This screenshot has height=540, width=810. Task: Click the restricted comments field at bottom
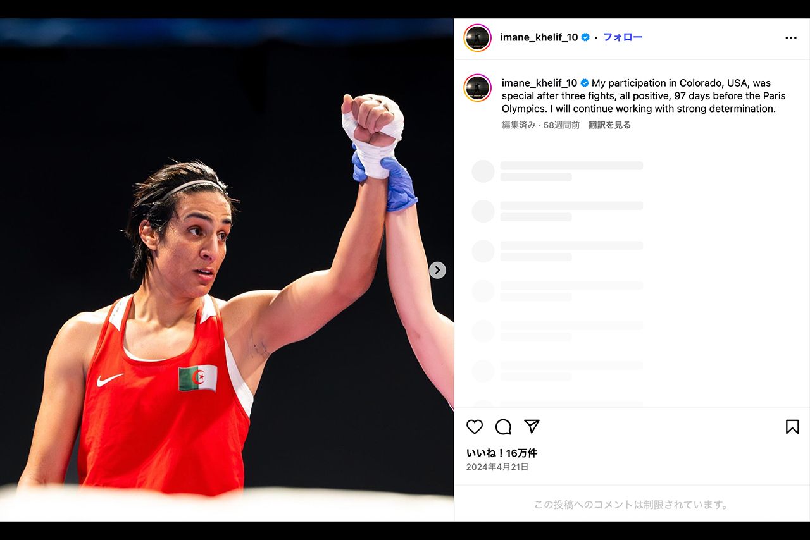click(632, 505)
